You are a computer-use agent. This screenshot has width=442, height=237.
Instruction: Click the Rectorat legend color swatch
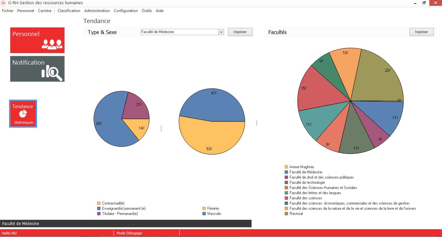(x=286, y=214)
